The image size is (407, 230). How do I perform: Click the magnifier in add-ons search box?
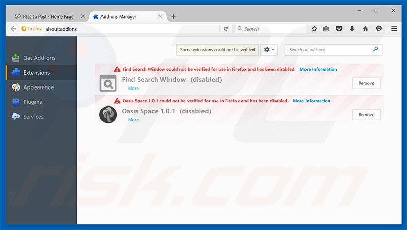coord(376,49)
